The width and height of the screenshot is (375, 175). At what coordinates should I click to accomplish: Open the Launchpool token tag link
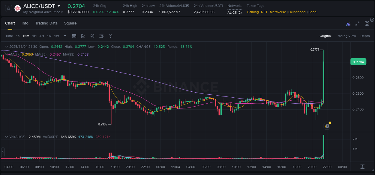click(297, 12)
